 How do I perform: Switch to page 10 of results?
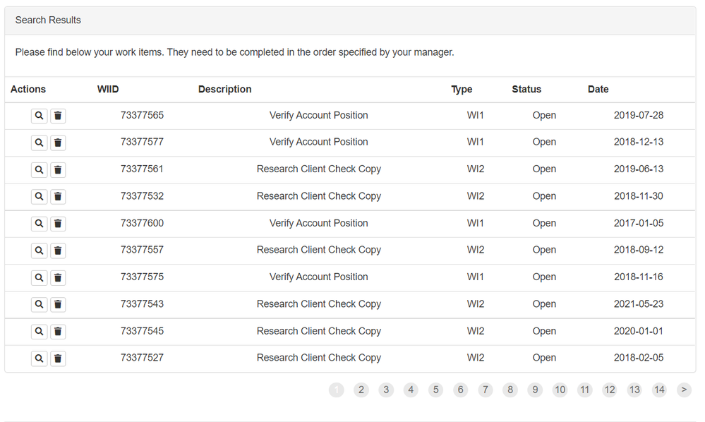pos(560,390)
